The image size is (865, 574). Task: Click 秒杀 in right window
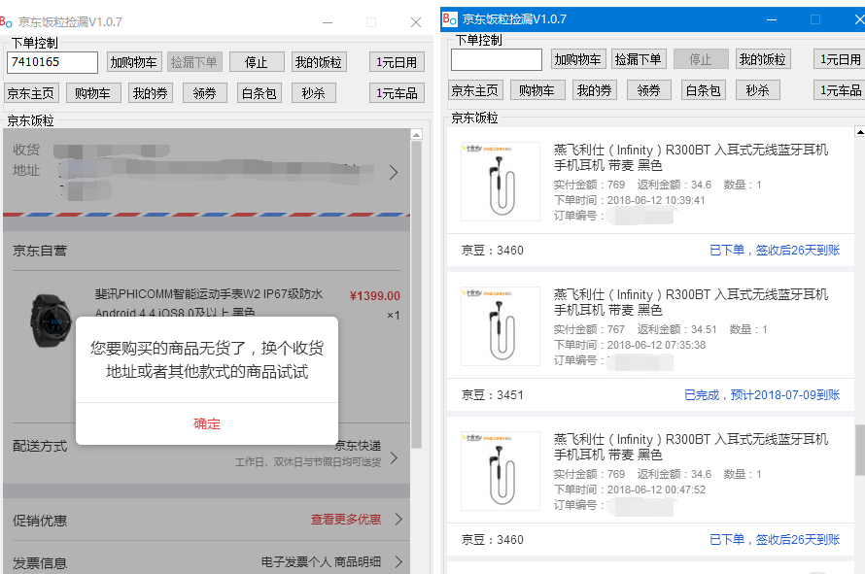[757, 90]
